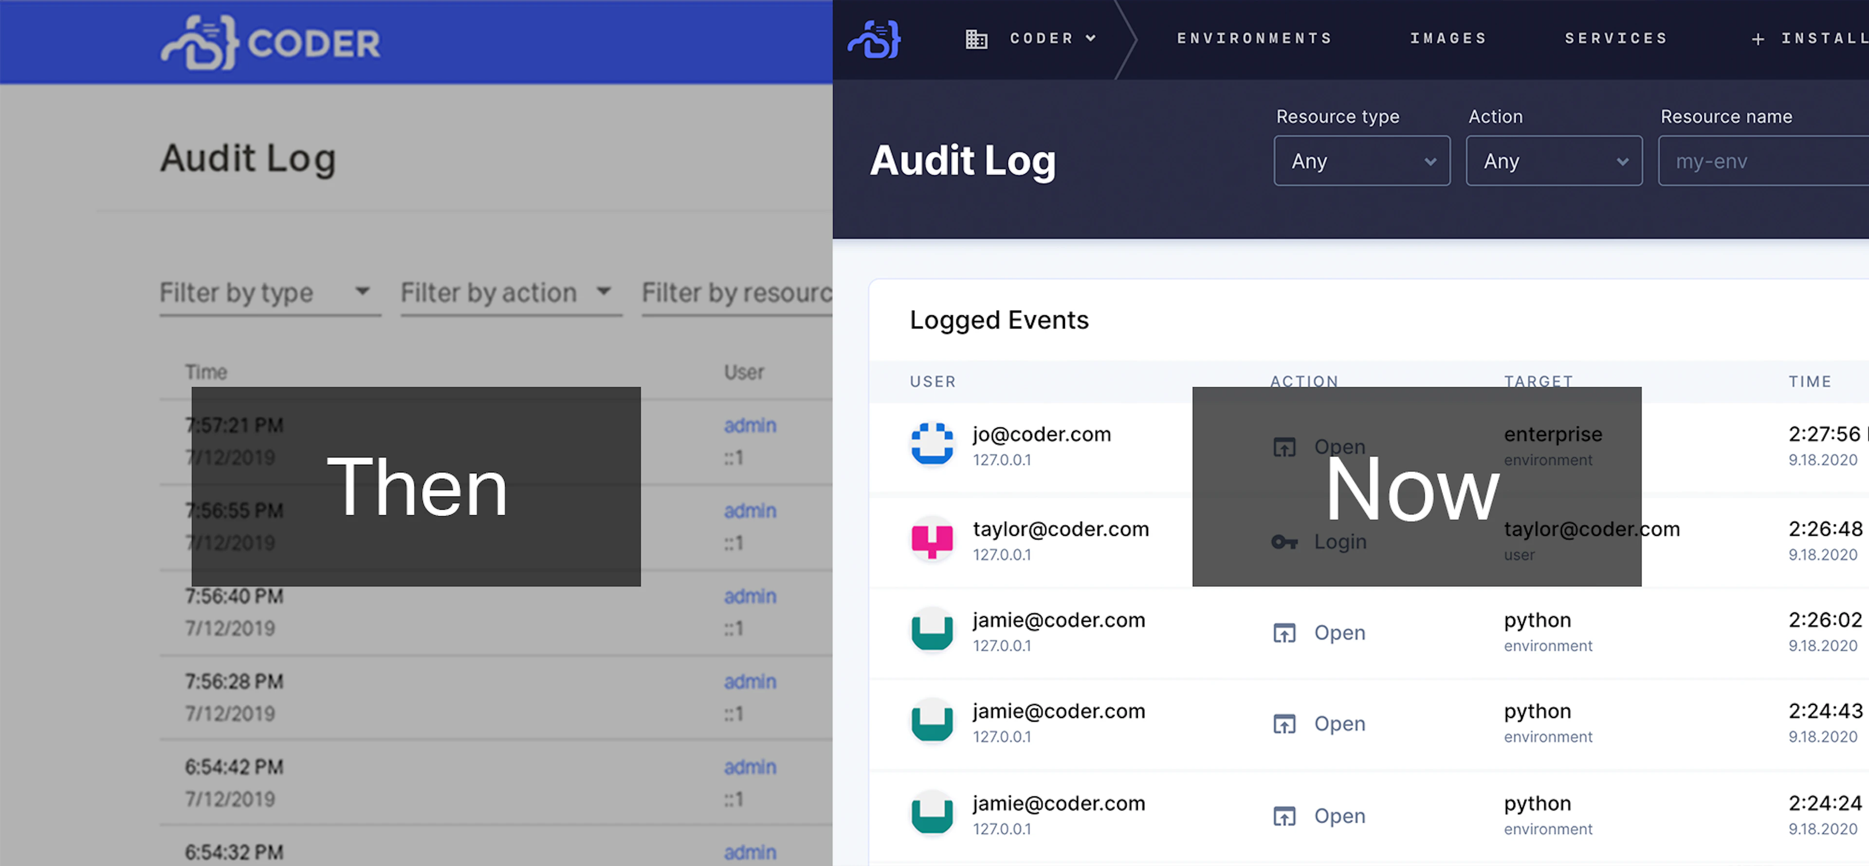1869x866 pixels.
Task: Click the 7:56:40 PM timestamp in old log
Action: [x=234, y=596]
